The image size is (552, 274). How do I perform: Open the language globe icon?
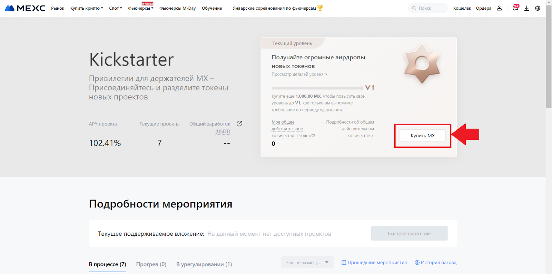click(x=538, y=8)
